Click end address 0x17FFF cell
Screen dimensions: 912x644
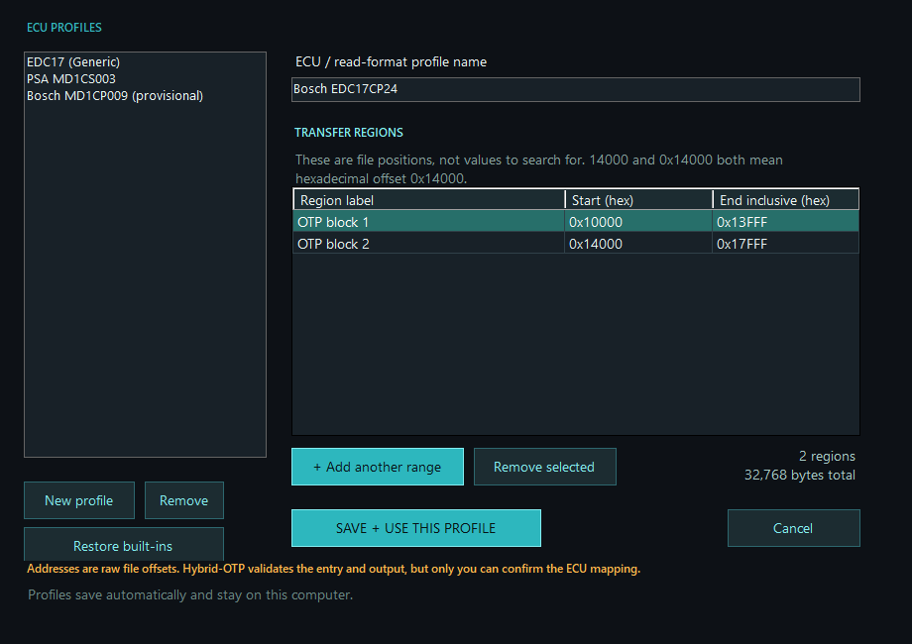click(786, 244)
